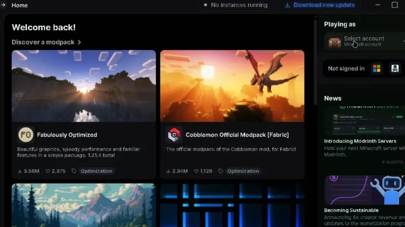This screenshot has width=405, height=227.
Task: Open Cobblemon dragon banner image
Action: 232,86
